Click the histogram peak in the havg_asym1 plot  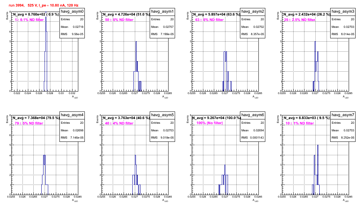point(136,42)
